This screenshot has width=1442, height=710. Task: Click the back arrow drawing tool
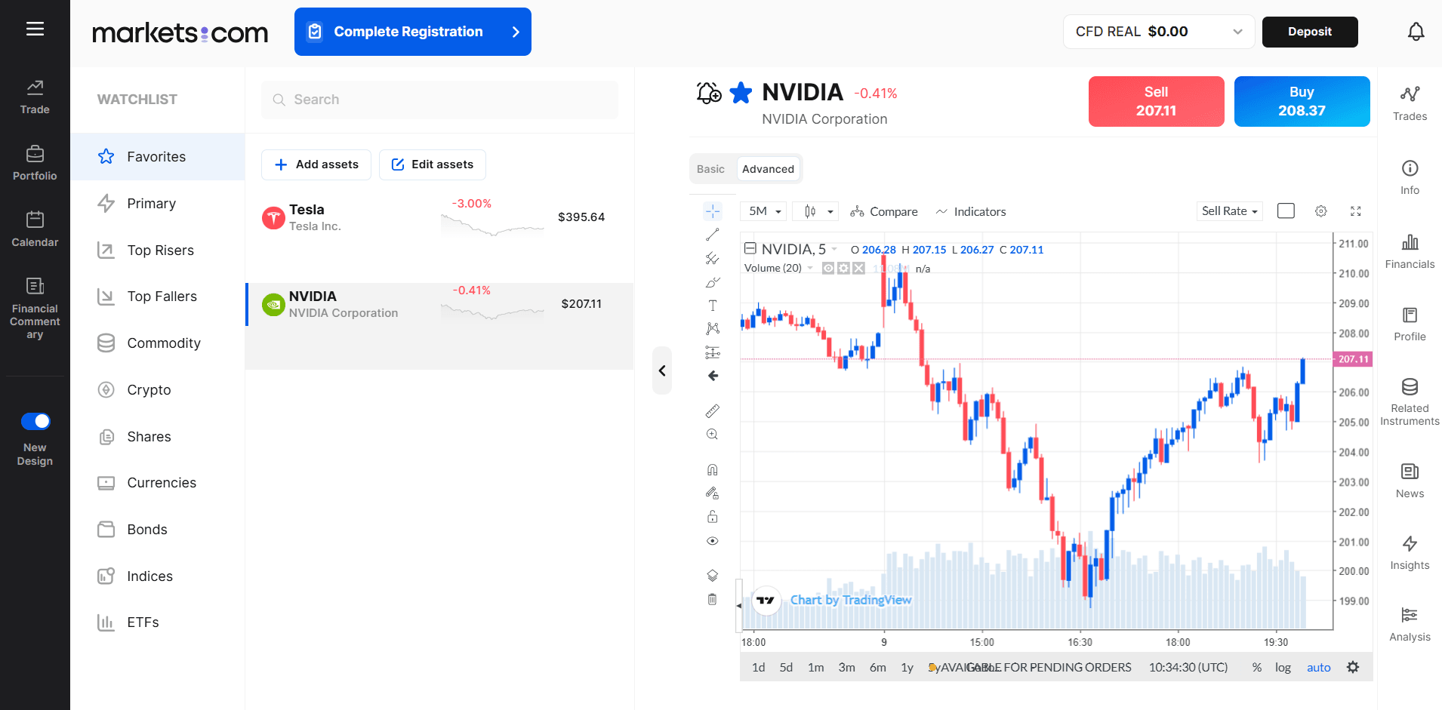tap(713, 376)
